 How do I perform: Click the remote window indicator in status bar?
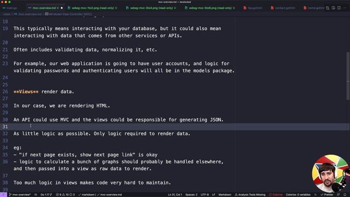pos(3,195)
